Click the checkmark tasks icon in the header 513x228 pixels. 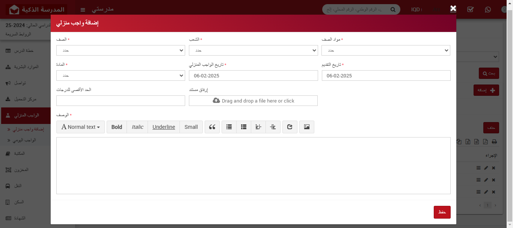click(x=470, y=9)
